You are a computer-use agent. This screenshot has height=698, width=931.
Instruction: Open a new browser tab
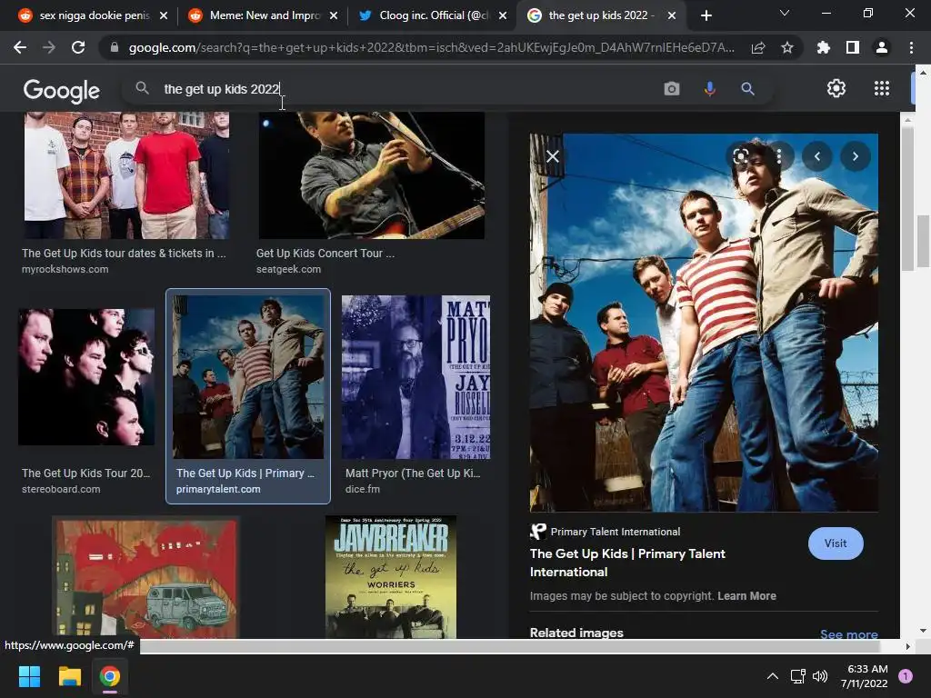pos(706,15)
